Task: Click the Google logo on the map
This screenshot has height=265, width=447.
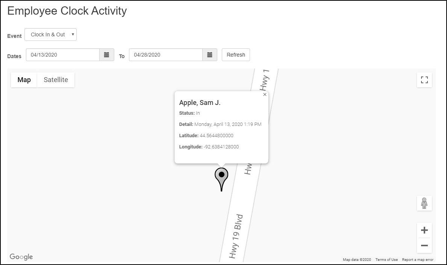Action: (21, 257)
